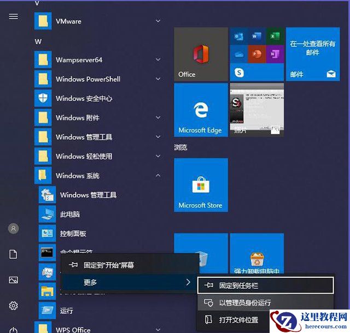Click the Windows 轻松使用 folder icon
This screenshot has height=333, width=350.
coord(43,156)
